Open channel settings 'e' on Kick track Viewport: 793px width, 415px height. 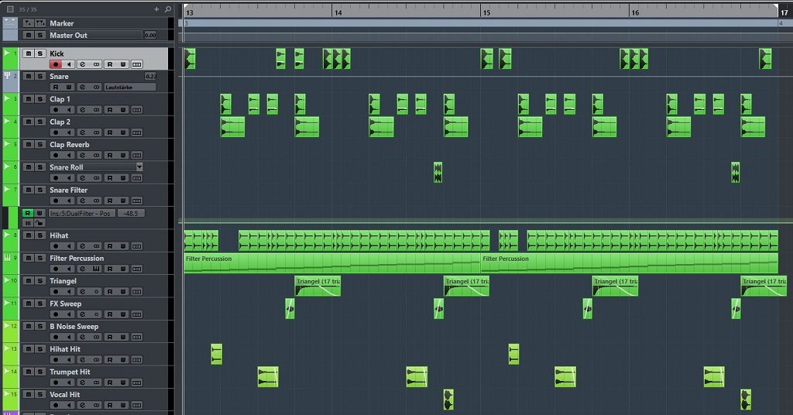coord(82,64)
